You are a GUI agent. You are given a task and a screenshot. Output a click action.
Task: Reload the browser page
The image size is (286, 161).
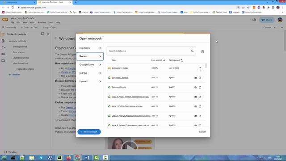[13, 8]
